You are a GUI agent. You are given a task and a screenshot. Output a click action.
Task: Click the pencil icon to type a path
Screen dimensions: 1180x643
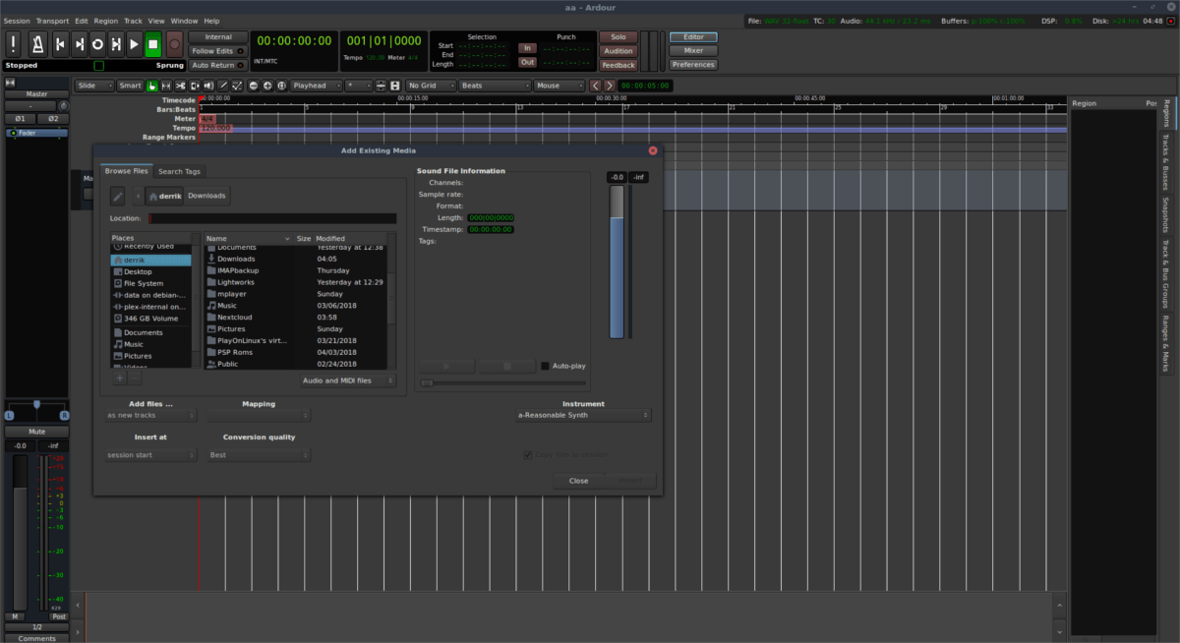pyautogui.click(x=118, y=196)
